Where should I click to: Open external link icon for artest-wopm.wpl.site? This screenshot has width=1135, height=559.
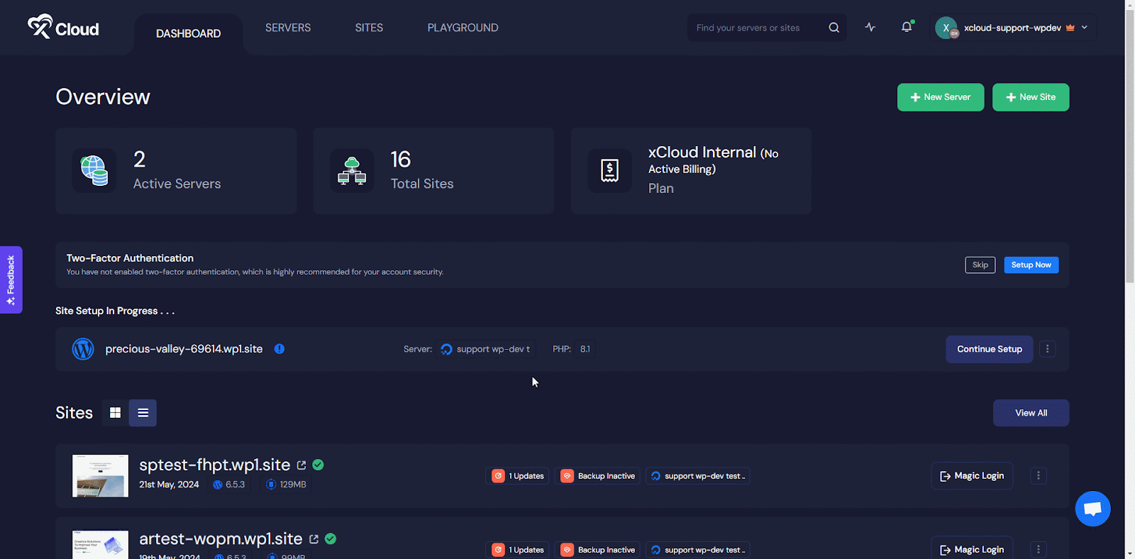pyautogui.click(x=314, y=539)
